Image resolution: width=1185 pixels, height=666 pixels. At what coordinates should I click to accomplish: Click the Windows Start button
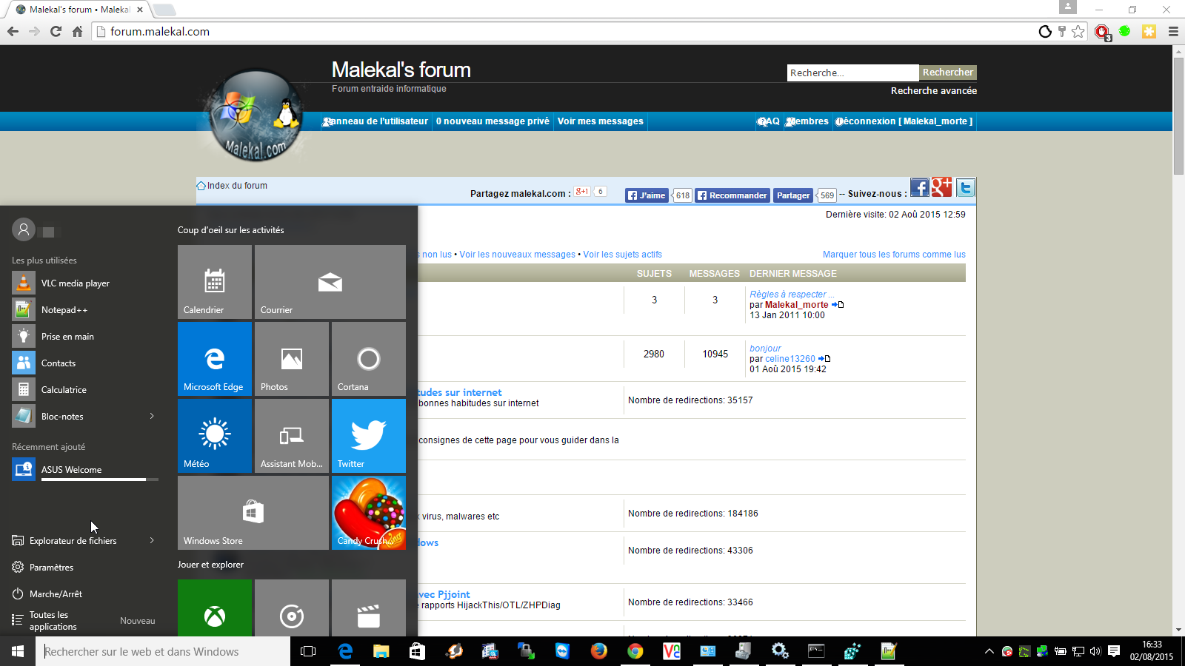coord(18,651)
